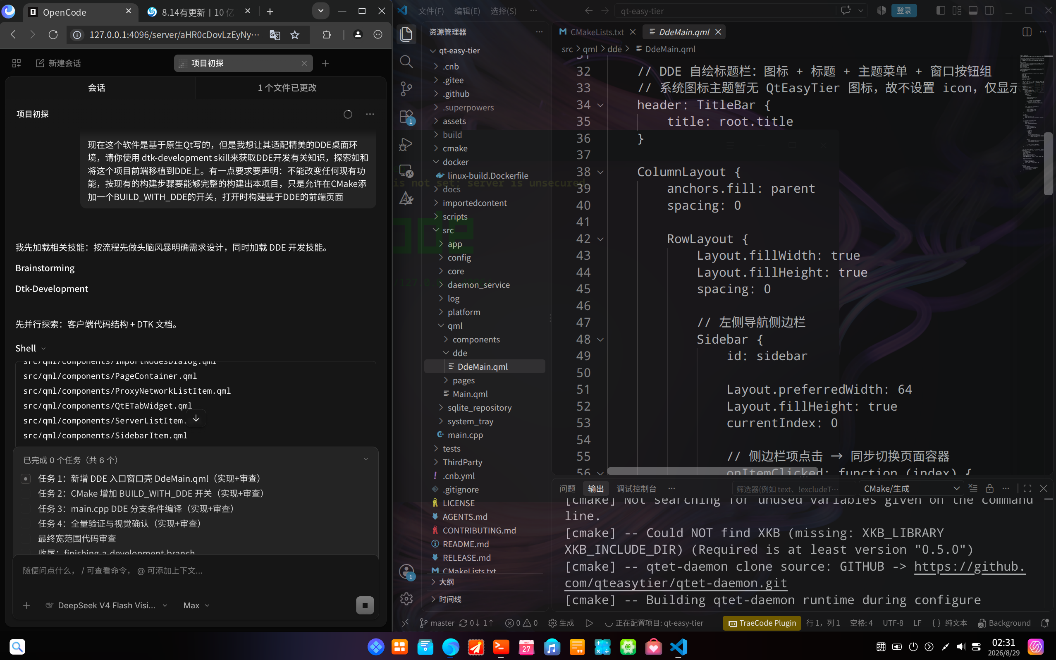The width and height of the screenshot is (1056, 660).
Task: Click the TraeCode Plugin status bar button
Action: pyautogui.click(x=762, y=623)
